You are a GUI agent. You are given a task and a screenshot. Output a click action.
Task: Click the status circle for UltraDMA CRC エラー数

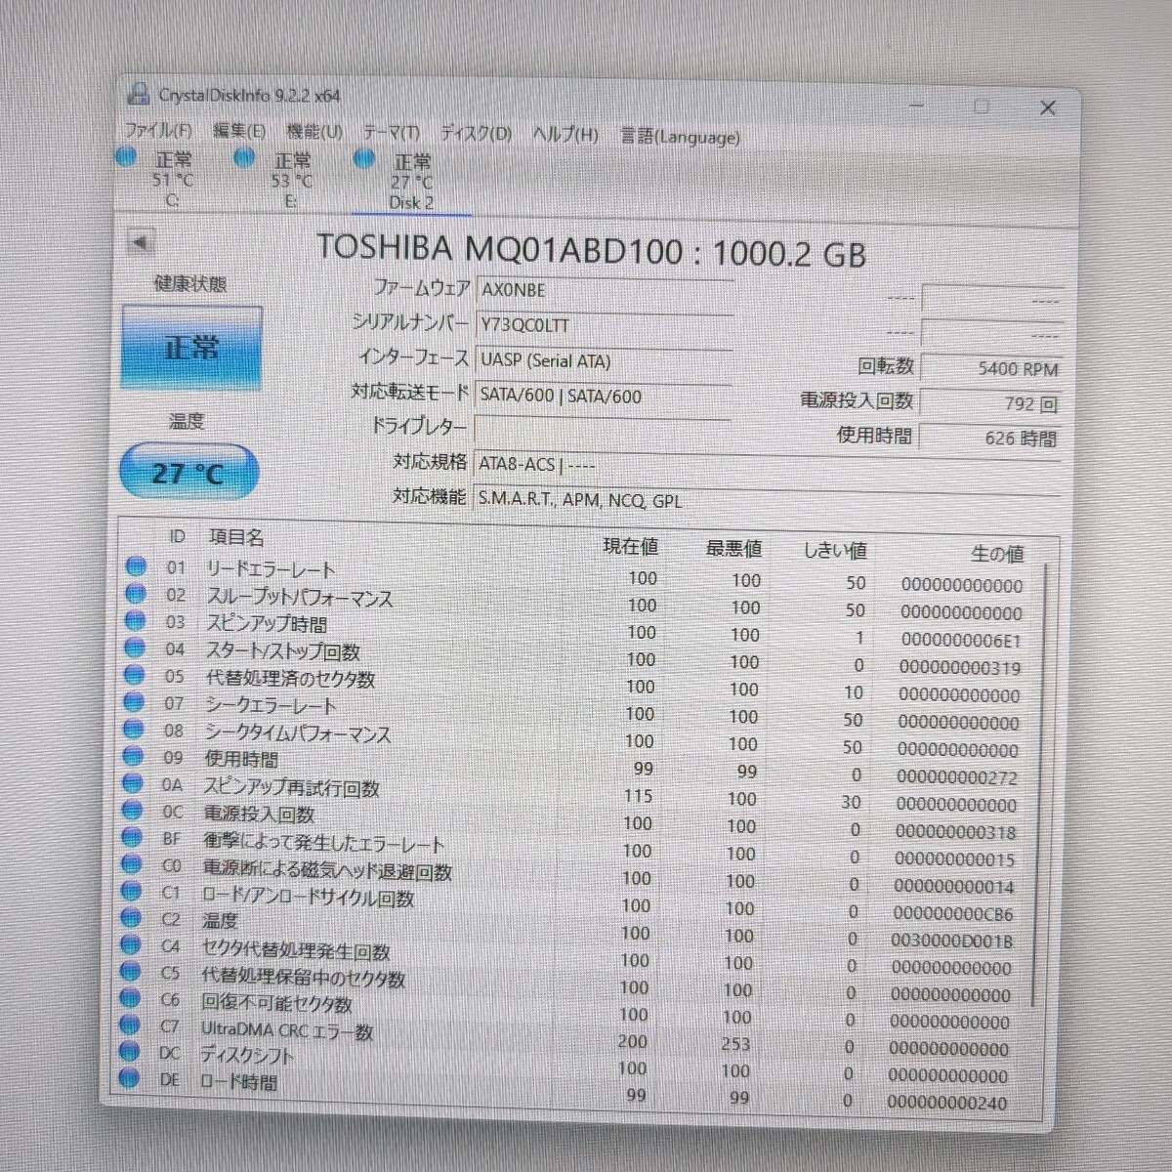pyautogui.click(x=128, y=1025)
